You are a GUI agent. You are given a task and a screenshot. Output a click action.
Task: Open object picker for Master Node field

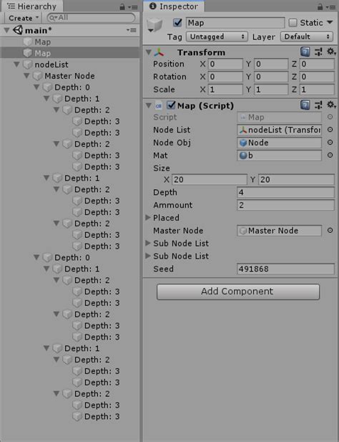point(330,230)
